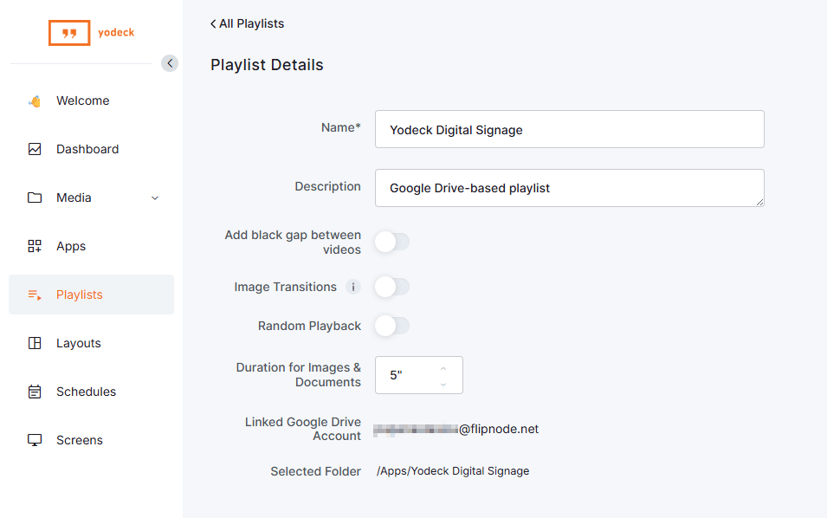Expand the Media submenu chevron
Image resolution: width=827 pixels, height=518 pixels.
(x=155, y=198)
